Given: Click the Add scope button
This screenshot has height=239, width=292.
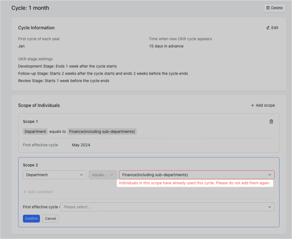Looking at the screenshot, I should click(263, 105).
